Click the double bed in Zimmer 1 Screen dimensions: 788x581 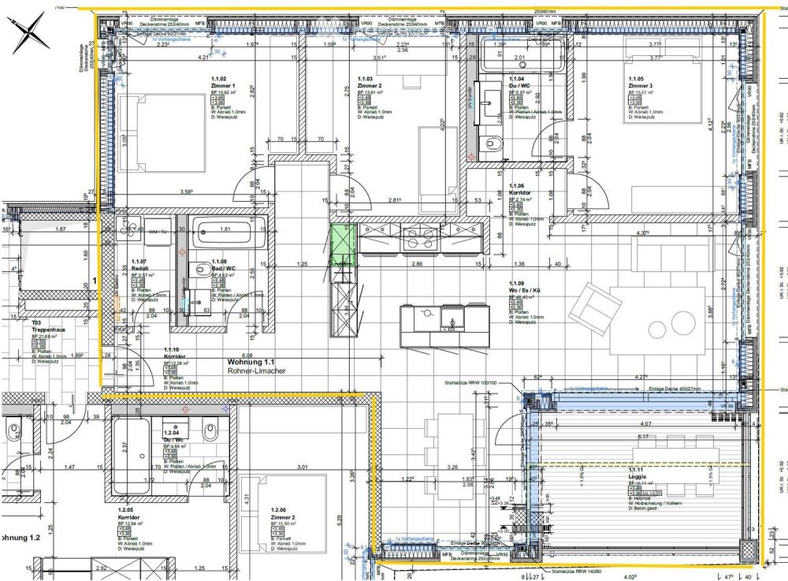tap(162, 133)
